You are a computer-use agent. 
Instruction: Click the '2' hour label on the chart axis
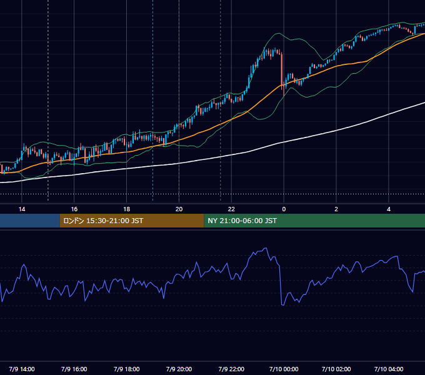click(x=336, y=209)
